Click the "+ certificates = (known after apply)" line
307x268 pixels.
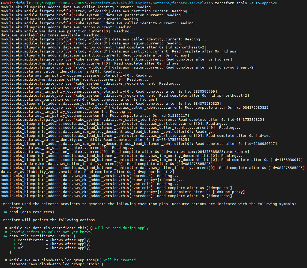coord(52,240)
